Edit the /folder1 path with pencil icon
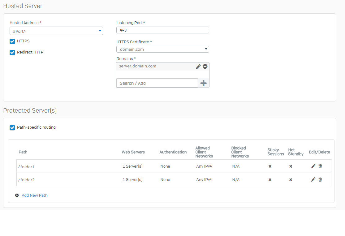Image resolution: width=345 pixels, height=236 pixels. pos(313,166)
